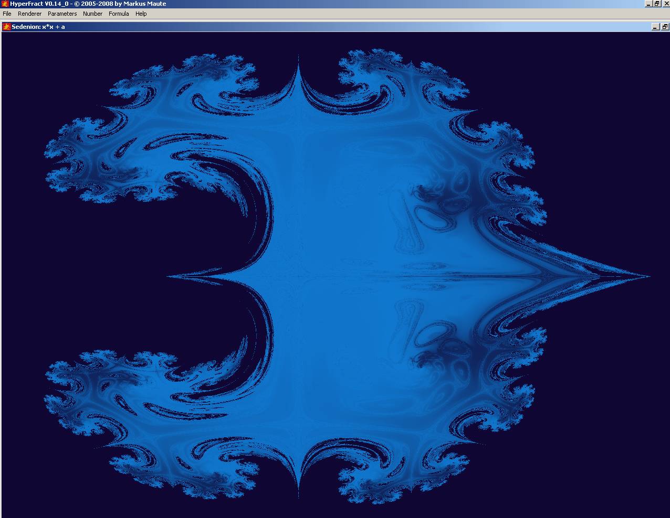This screenshot has width=670, height=518.
Task: Open the File menu
Action: click(x=7, y=14)
